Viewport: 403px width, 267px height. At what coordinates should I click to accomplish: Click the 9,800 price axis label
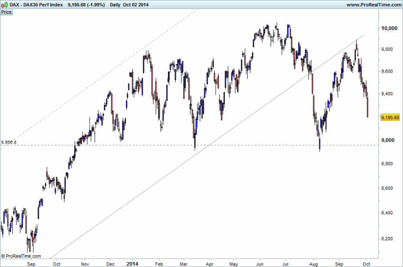point(387,49)
